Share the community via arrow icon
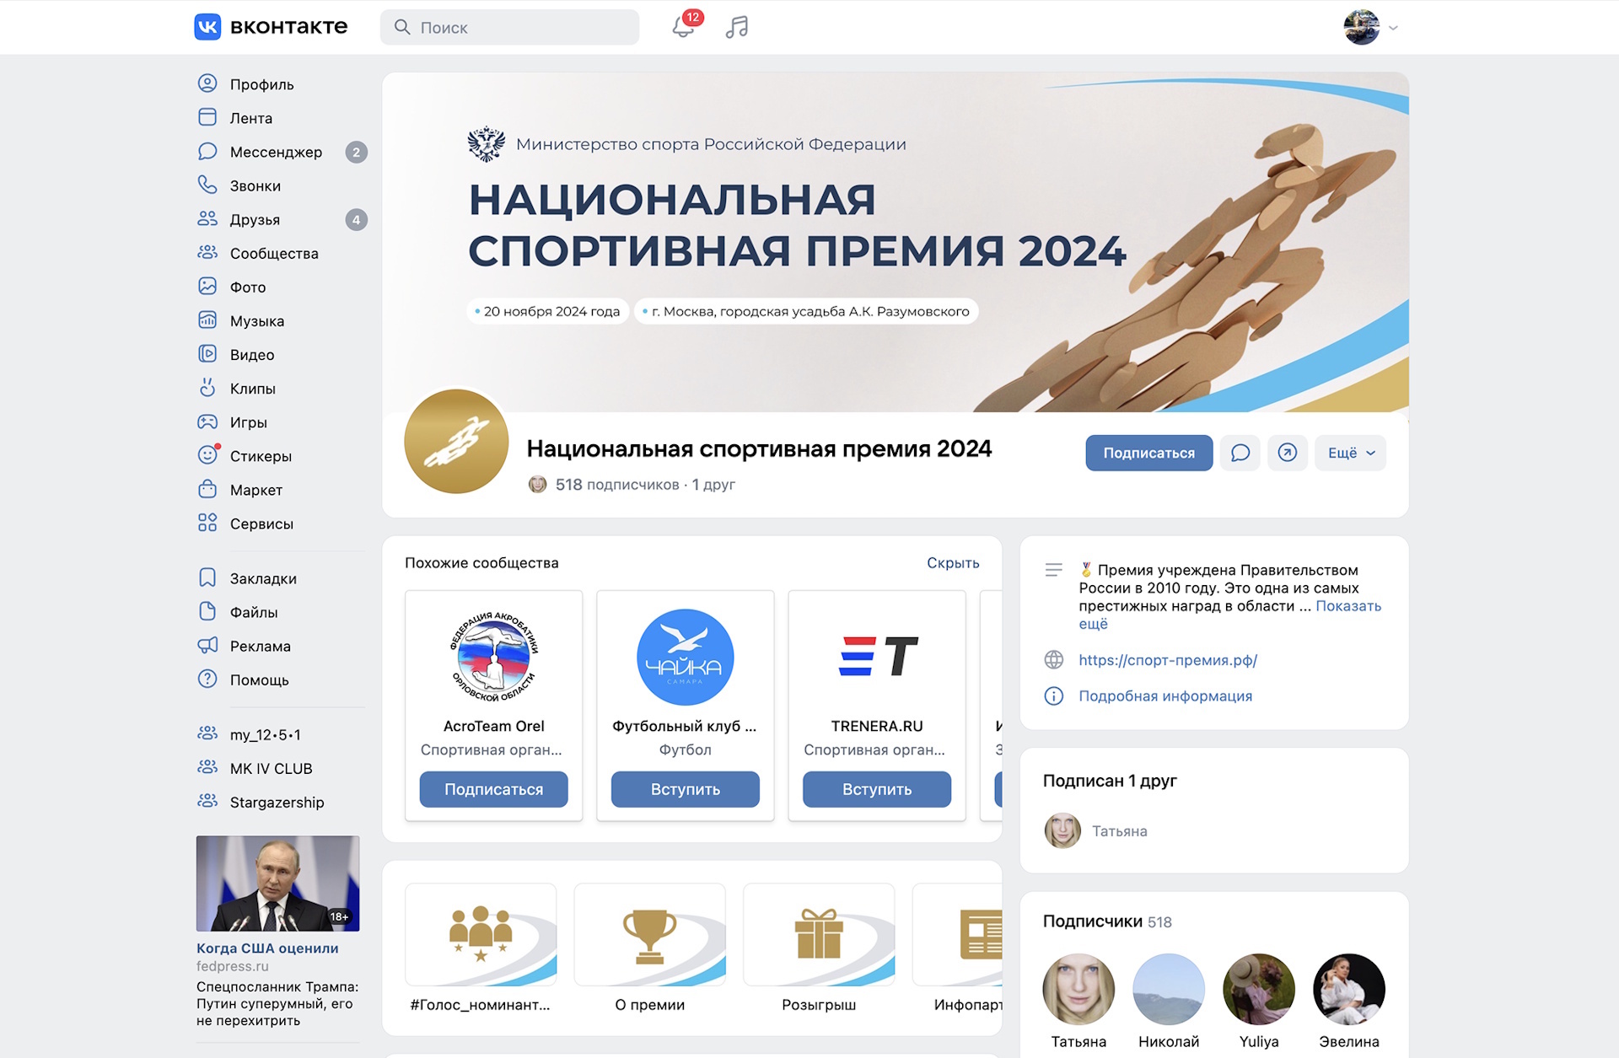Image resolution: width=1619 pixels, height=1058 pixels. point(1288,453)
